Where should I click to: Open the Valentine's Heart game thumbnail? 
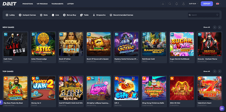pos(209,88)
